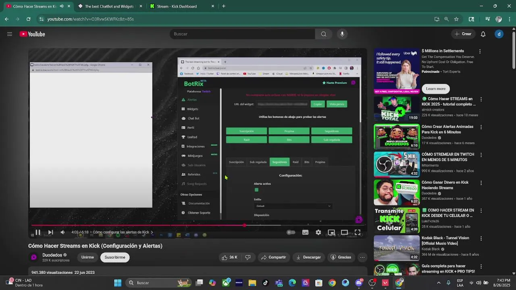Show hidden system tray icons
The image size is (516, 290).
(439, 283)
